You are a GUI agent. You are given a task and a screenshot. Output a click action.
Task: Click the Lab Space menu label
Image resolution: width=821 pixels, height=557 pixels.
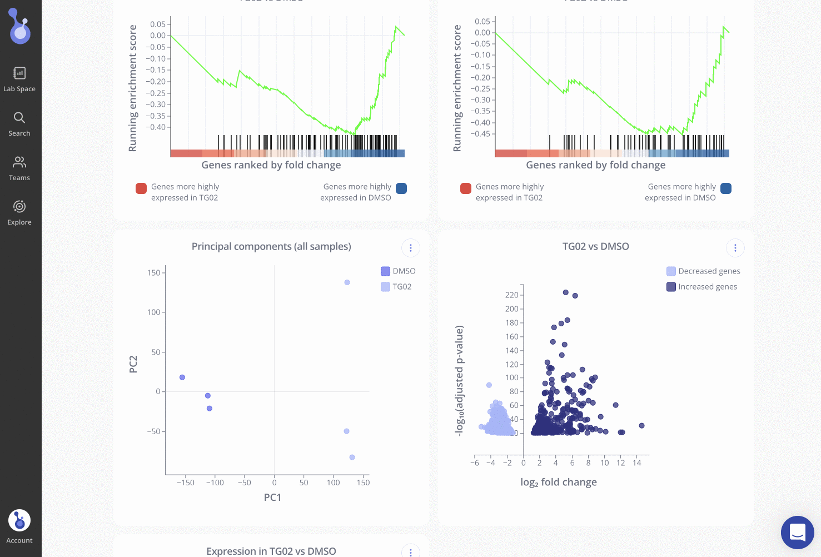coord(19,89)
